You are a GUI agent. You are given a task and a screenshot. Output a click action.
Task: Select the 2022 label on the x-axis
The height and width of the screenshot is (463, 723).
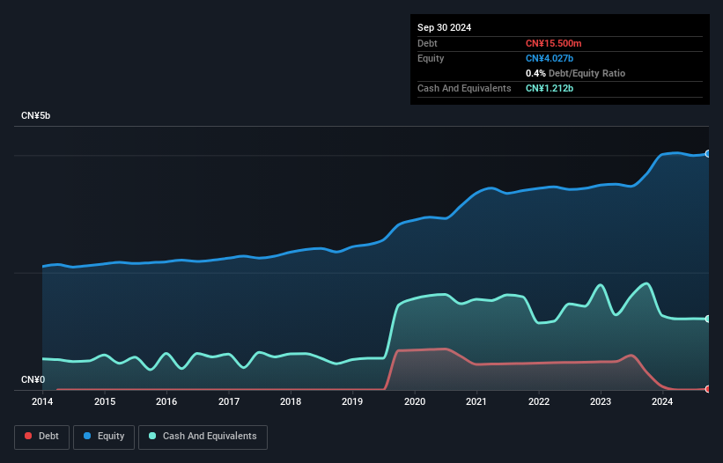coord(539,402)
